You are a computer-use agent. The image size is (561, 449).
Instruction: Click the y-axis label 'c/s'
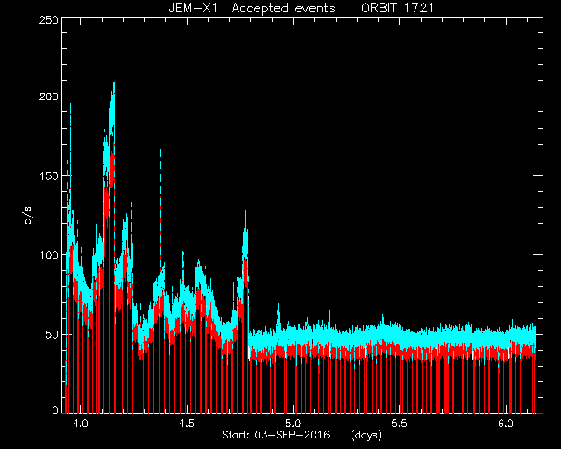coord(28,216)
